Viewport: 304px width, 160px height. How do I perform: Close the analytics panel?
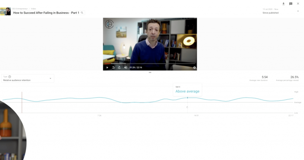coord(298,4)
